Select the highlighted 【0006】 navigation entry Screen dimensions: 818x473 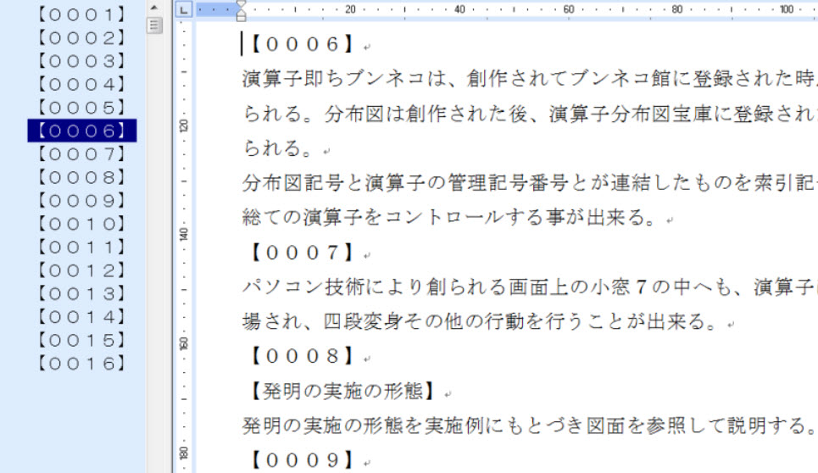click(81, 131)
